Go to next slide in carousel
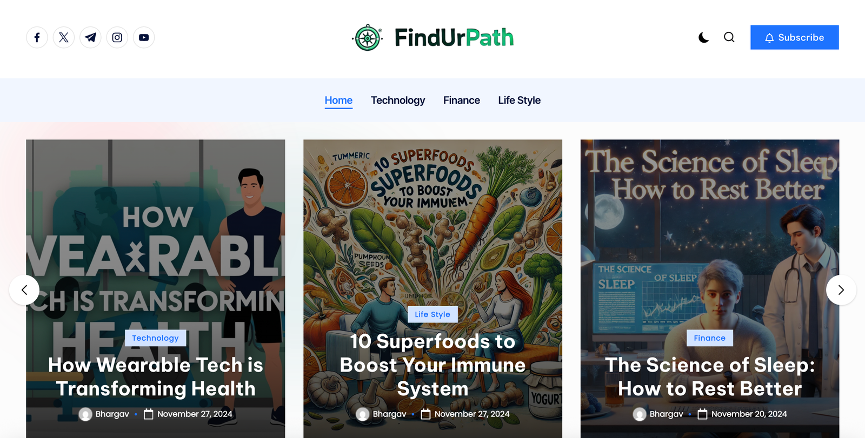 841,290
